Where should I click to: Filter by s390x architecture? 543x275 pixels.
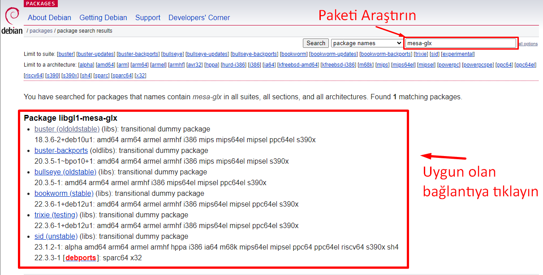coord(70,76)
